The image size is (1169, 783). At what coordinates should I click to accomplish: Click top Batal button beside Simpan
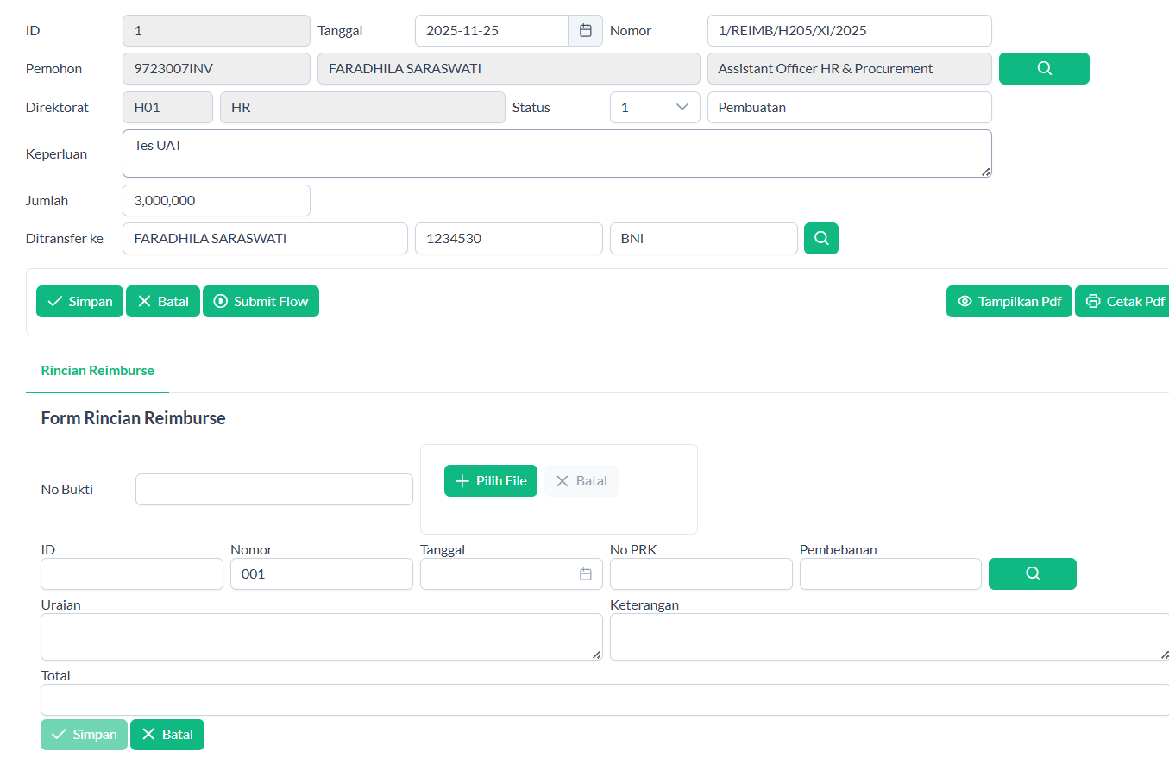(163, 302)
